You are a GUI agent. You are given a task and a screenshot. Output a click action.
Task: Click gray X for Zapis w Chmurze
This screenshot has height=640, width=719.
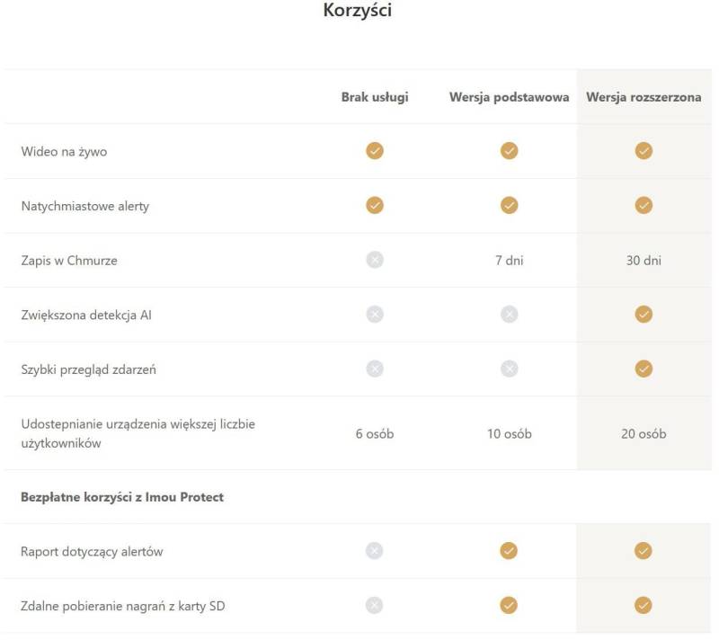(x=375, y=261)
